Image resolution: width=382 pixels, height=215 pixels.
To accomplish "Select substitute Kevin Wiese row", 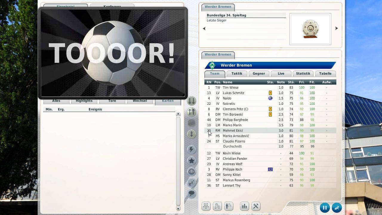I will pos(270,153).
